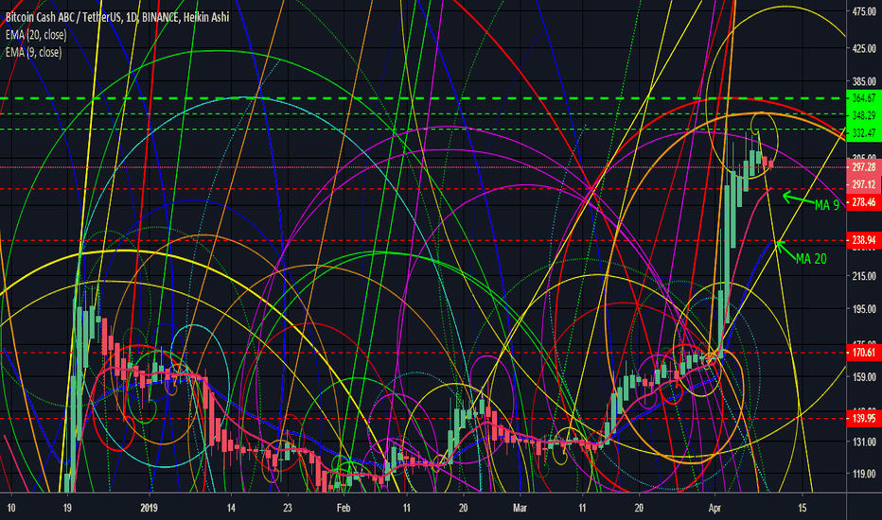This screenshot has height=520, width=882.
Task: Select the MA 20 text annotation
Action: click(812, 259)
